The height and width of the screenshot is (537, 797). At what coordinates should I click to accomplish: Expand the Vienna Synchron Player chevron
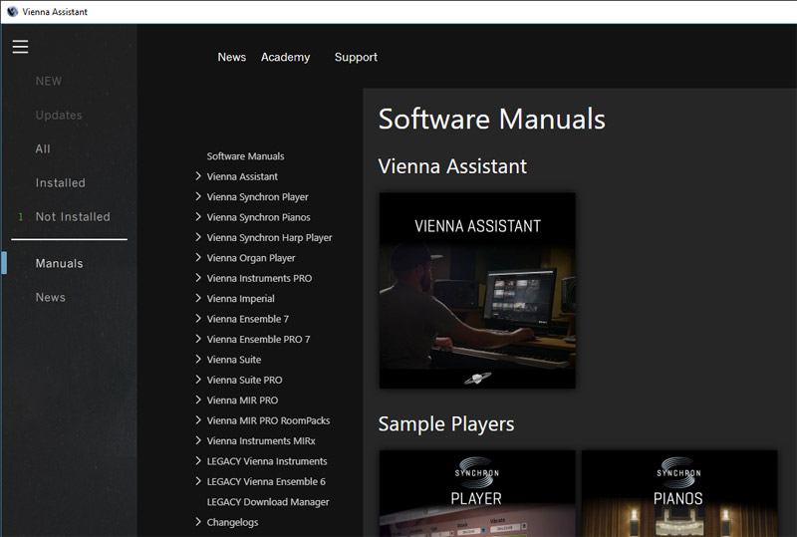click(x=199, y=197)
